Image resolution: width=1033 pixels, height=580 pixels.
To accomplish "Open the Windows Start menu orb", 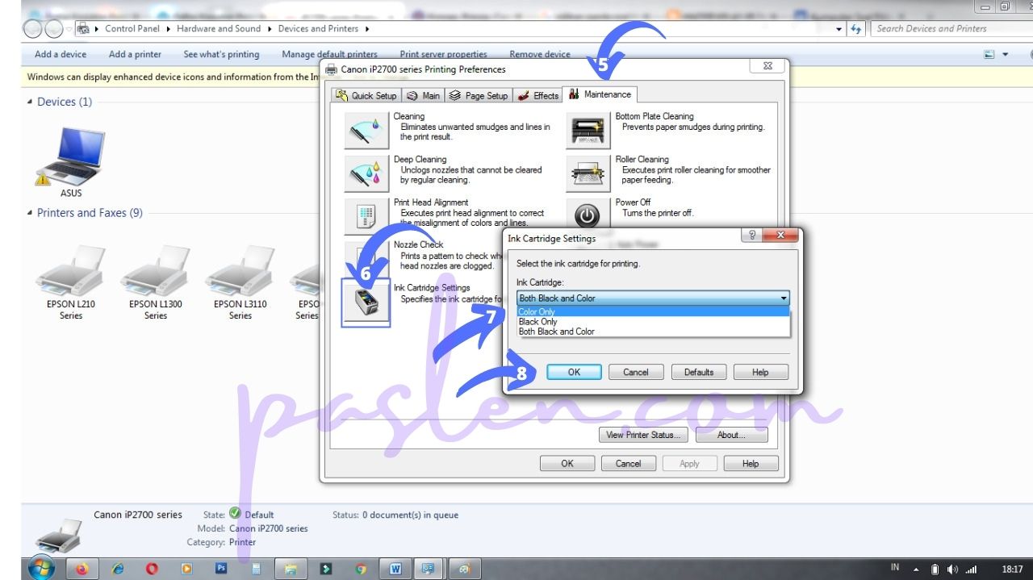I will [x=43, y=568].
